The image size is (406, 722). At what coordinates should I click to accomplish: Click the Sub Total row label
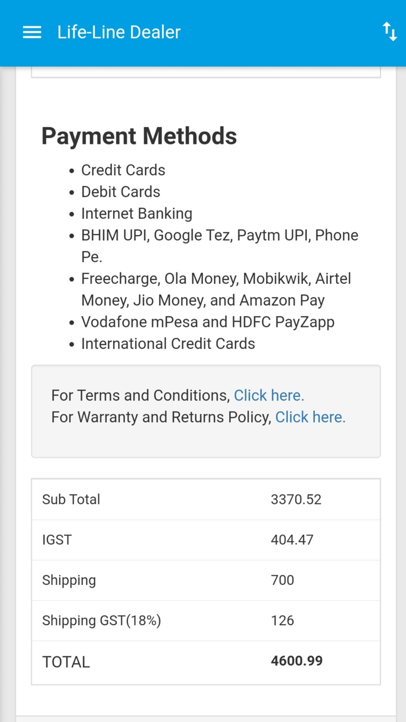click(71, 499)
